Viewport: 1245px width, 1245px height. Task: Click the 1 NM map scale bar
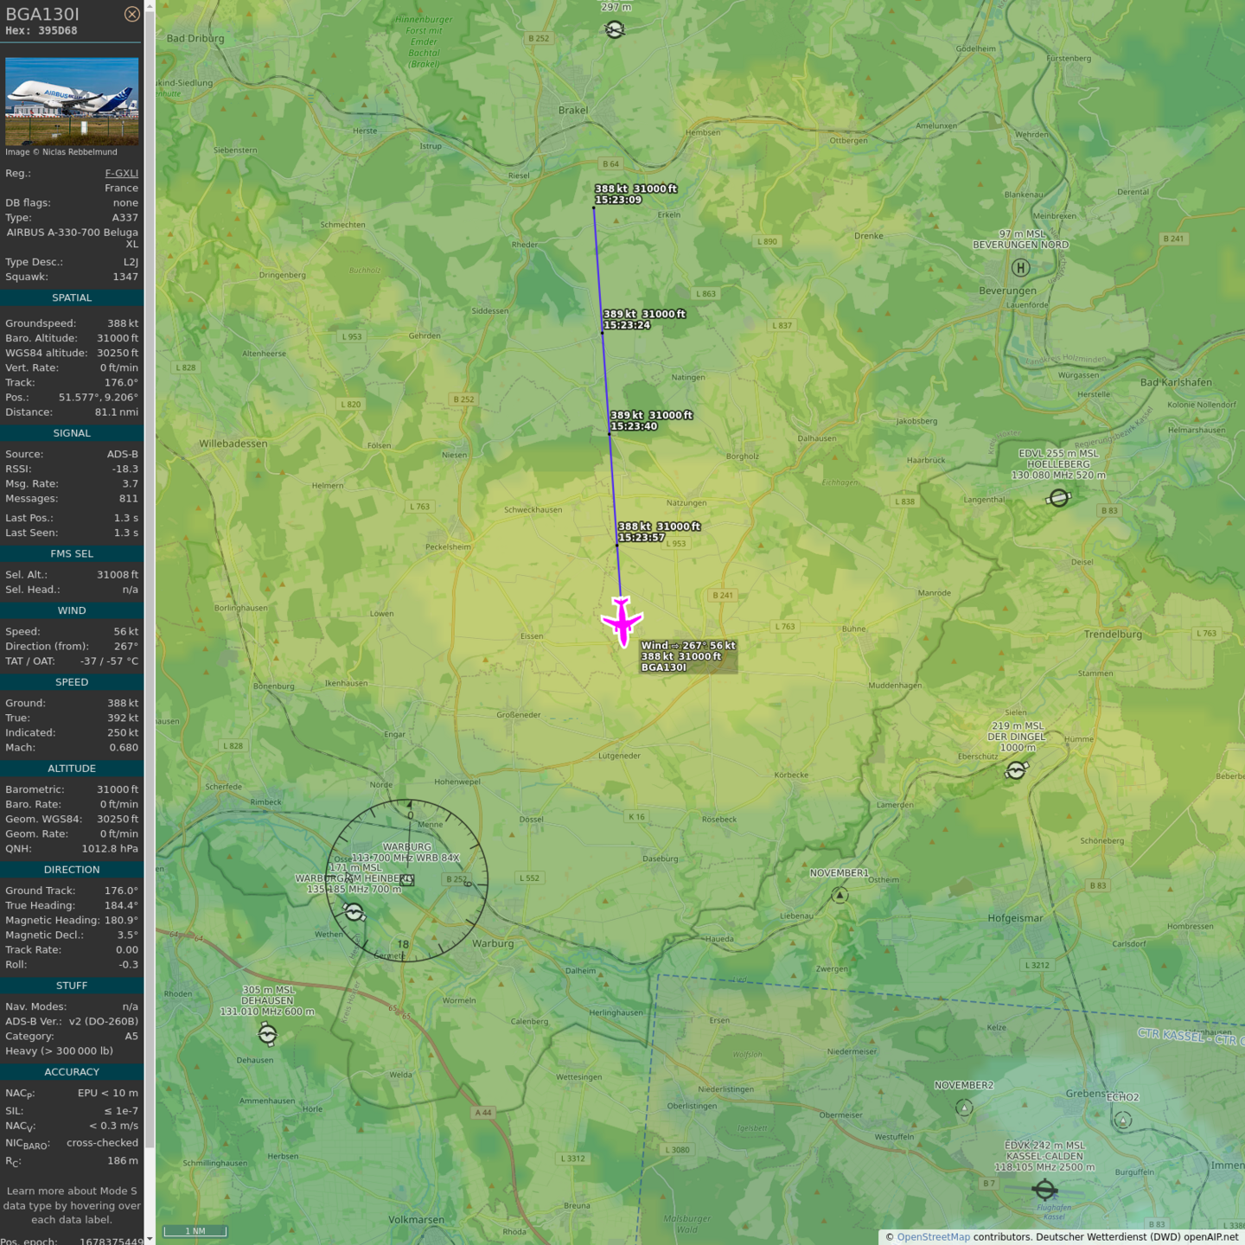[x=195, y=1231]
